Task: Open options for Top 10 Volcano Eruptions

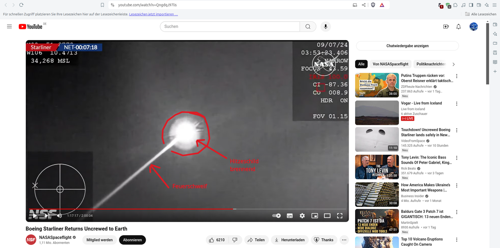Action: 457,240
